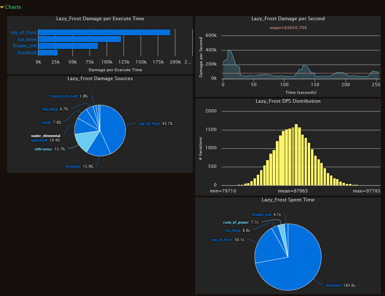Click the frostbolt 15.9% pie label
This screenshot has height=296, width=385.
point(79,167)
